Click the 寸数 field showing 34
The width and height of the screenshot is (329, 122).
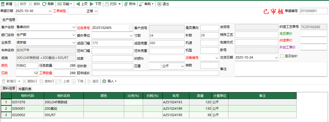(x=166, y=35)
